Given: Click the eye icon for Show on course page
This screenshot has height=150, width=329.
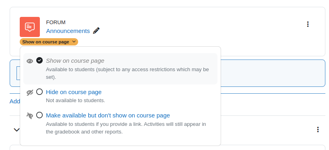Looking at the screenshot, I should pyautogui.click(x=30, y=61).
